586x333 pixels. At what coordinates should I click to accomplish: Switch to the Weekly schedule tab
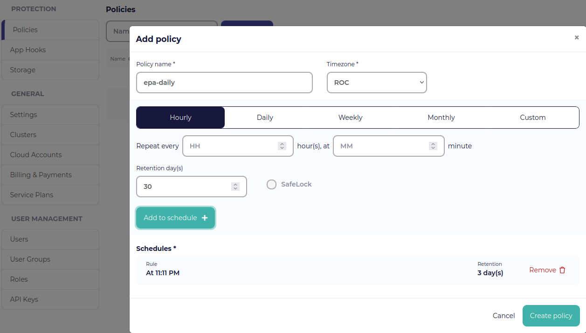click(x=350, y=118)
